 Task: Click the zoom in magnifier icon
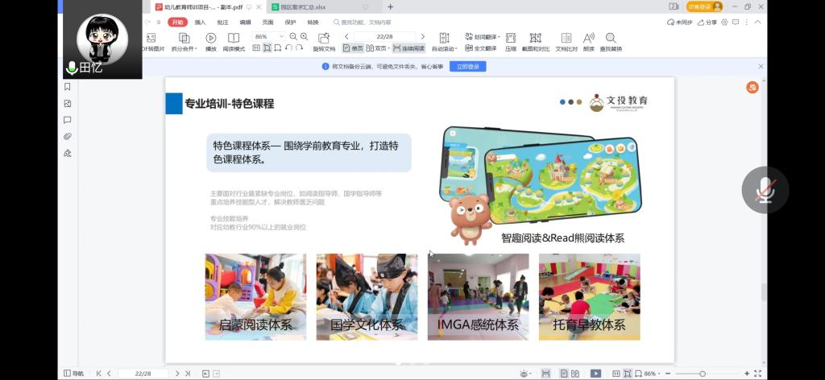tap(305, 36)
